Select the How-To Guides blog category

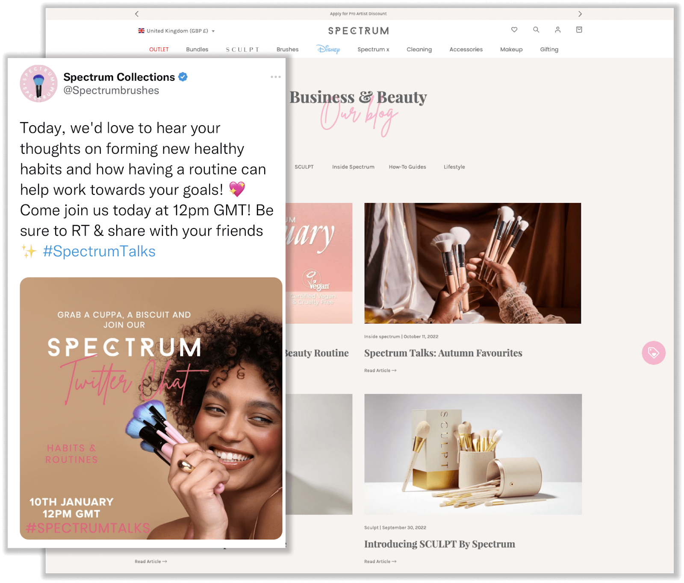click(407, 167)
